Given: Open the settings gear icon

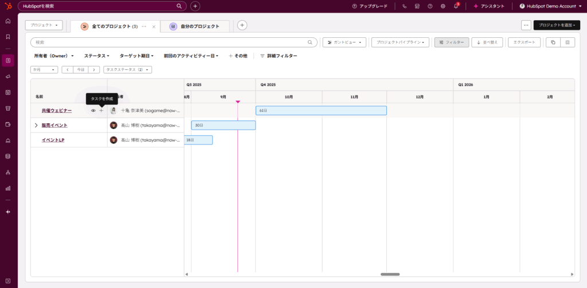Looking at the screenshot, I should (443, 6).
